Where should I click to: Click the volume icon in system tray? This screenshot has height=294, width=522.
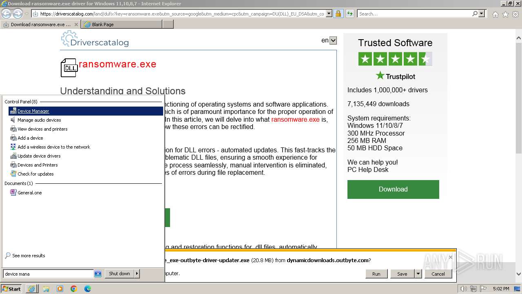[464, 289]
